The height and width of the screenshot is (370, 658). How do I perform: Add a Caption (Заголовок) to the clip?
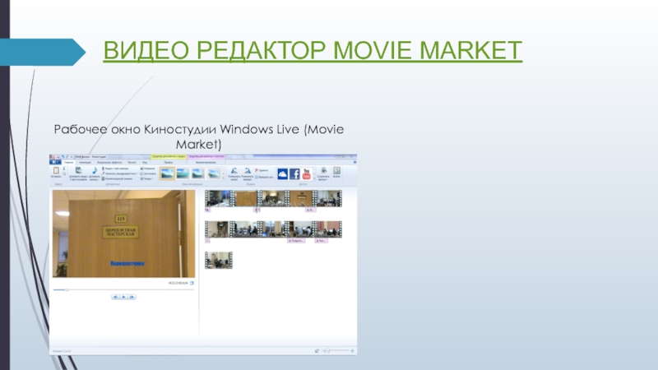coord(148,173)
